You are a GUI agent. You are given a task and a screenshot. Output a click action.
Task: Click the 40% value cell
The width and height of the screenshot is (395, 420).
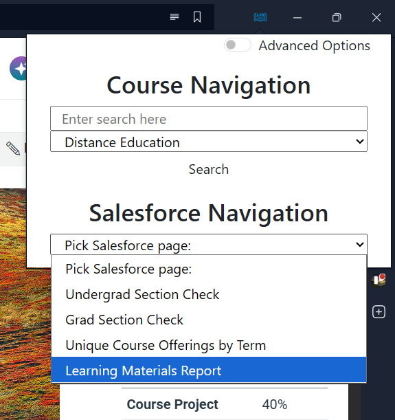click(x=275, y=404)
